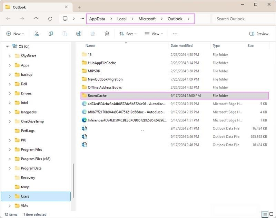Click the Paste clipboard icon

pyautogui.click(x=65, y=34)
